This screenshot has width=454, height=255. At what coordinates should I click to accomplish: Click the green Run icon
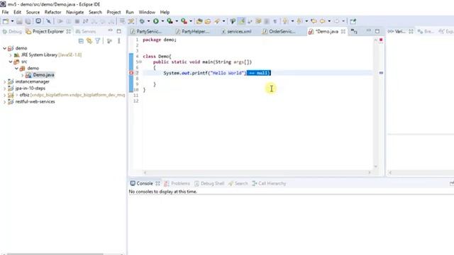pyautogui.click(x=156, y=21)
